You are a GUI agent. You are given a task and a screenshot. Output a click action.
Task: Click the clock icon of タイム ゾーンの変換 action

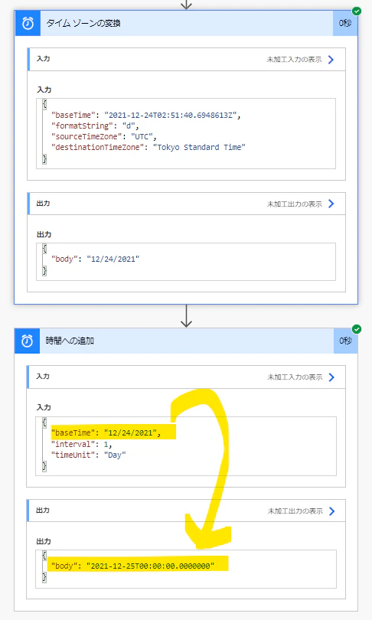point(28,23)
